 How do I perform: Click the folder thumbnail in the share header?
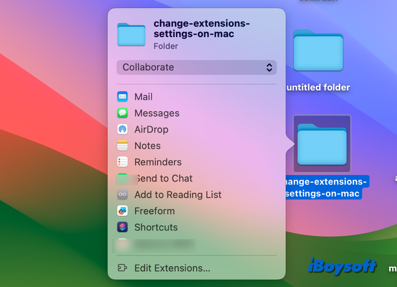[x=131, y=35]
